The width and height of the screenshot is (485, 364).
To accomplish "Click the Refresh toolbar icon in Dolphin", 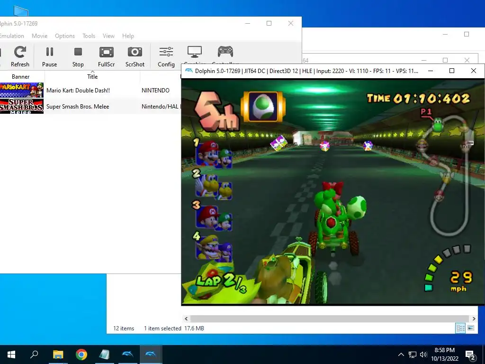I will click(x=20, y=56).
